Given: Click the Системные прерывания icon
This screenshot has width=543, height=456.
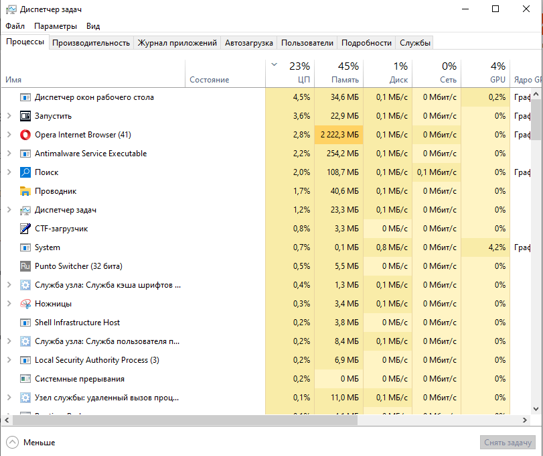Looking at the screenshot, I should (25, 378).
